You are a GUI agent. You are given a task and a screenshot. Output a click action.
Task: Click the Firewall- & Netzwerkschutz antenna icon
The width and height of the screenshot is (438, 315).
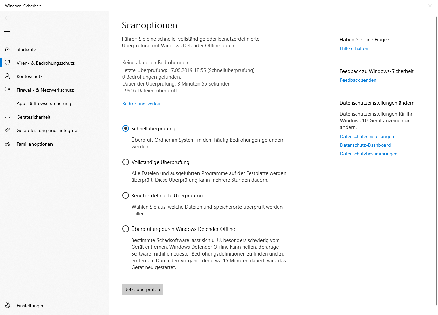tap(7, 90)
